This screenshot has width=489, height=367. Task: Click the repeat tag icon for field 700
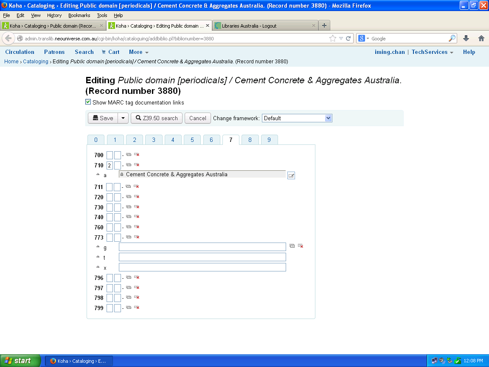(x=129, y=155)
